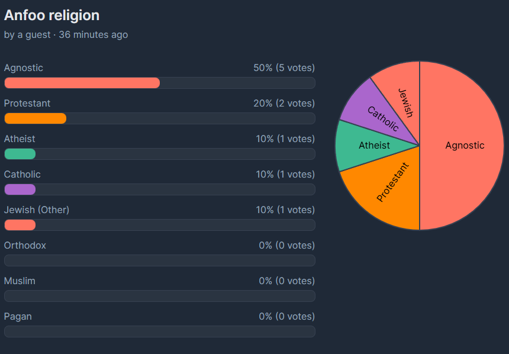Image resolution: width=509 pixels, height=354 pixels.
Task: Click the orange Protestant progress bar
Action: 159,118
